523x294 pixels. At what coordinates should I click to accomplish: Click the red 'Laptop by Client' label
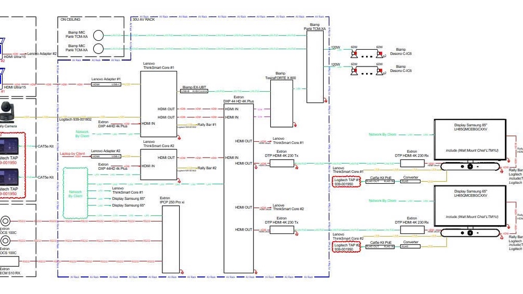(x=72, y=154)
